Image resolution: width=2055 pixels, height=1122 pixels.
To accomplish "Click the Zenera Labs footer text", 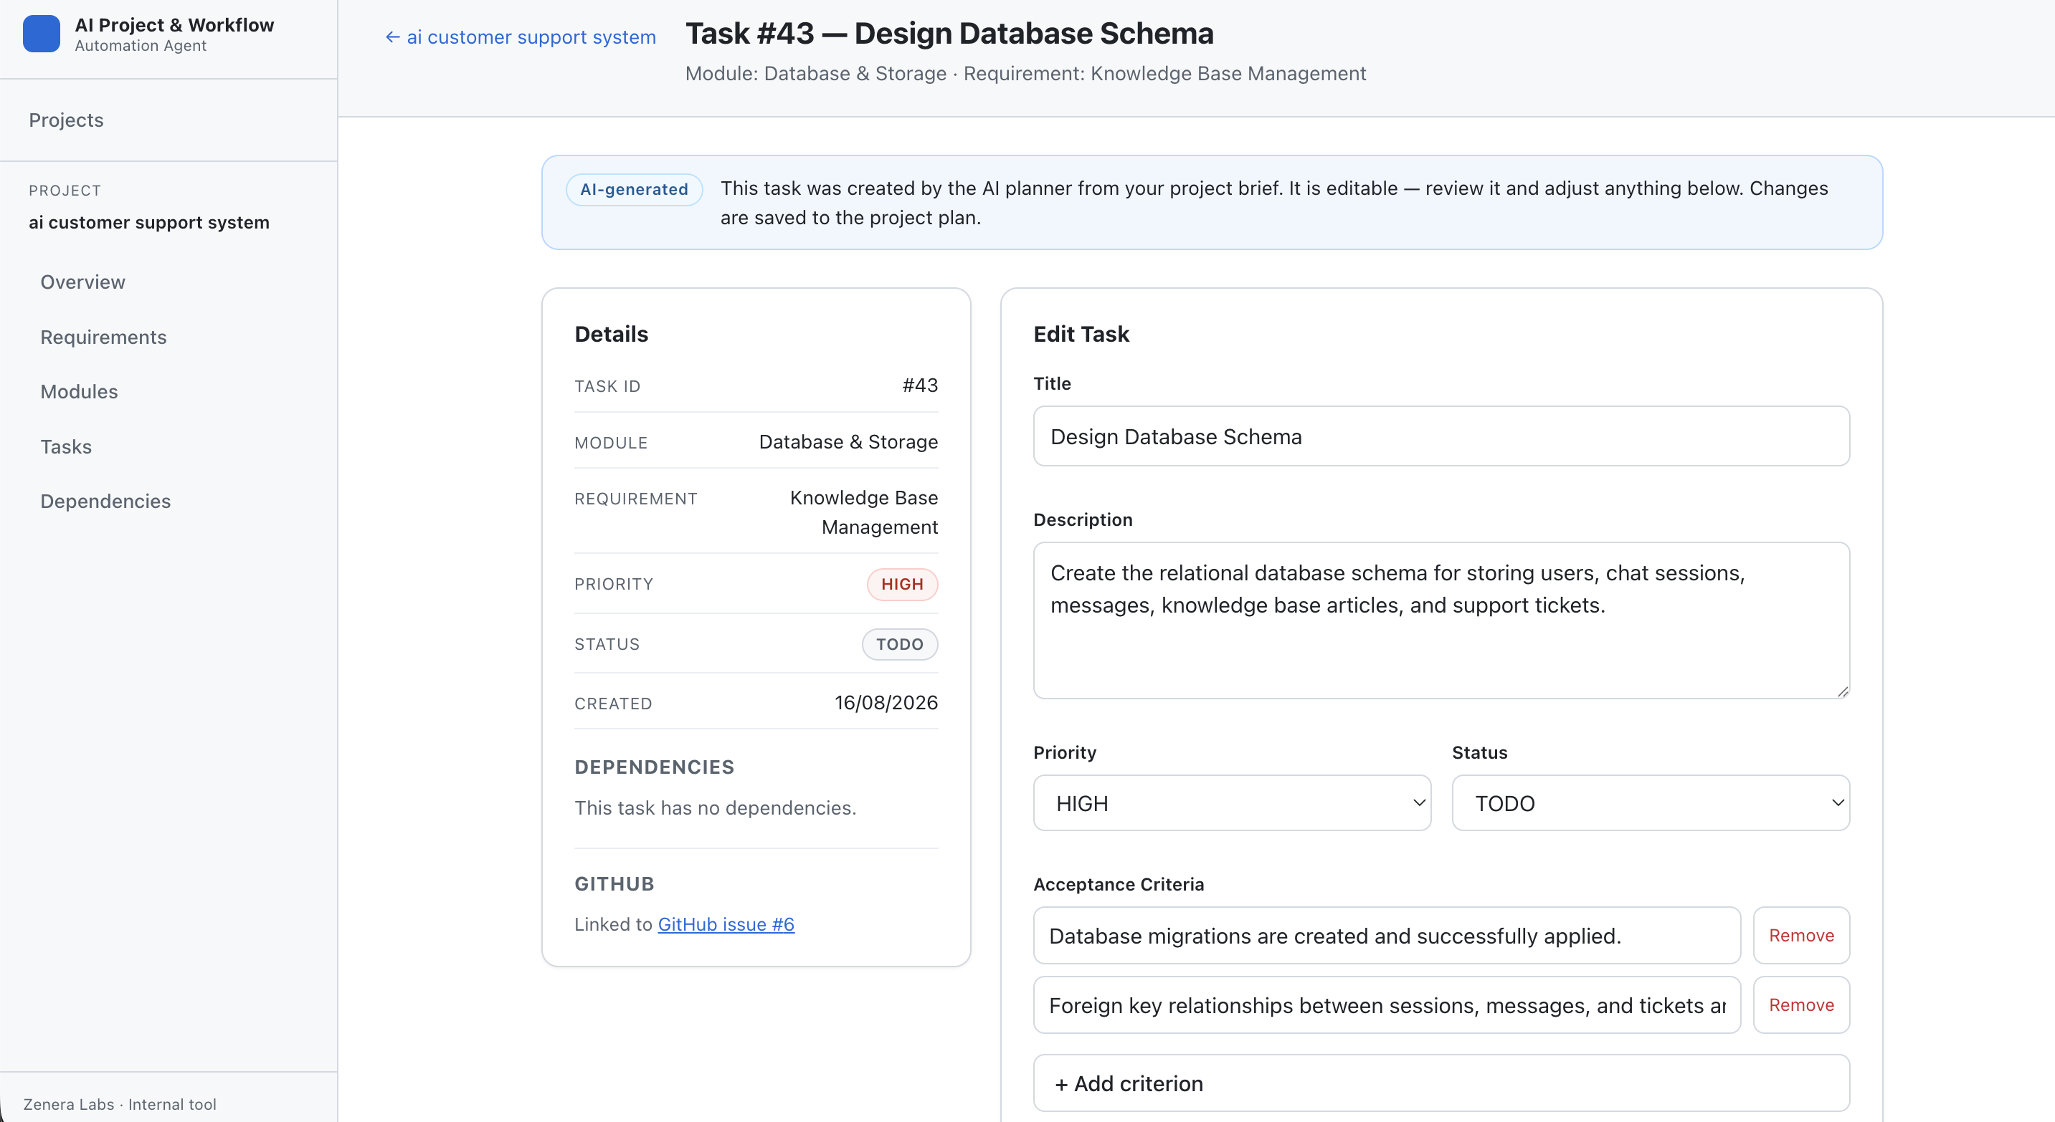I will point(120,1103).
